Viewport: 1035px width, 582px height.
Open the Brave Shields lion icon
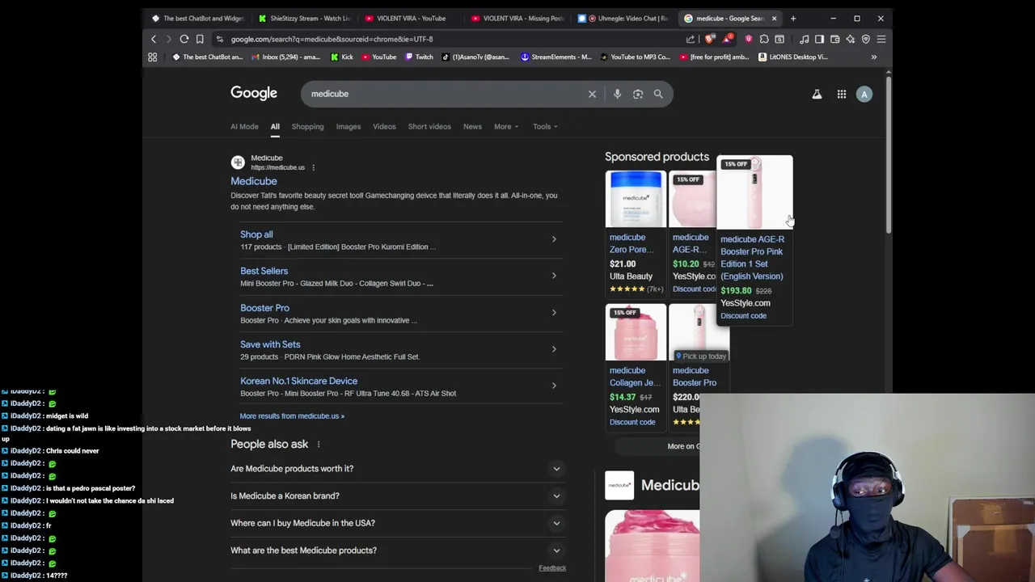(709, 39)
